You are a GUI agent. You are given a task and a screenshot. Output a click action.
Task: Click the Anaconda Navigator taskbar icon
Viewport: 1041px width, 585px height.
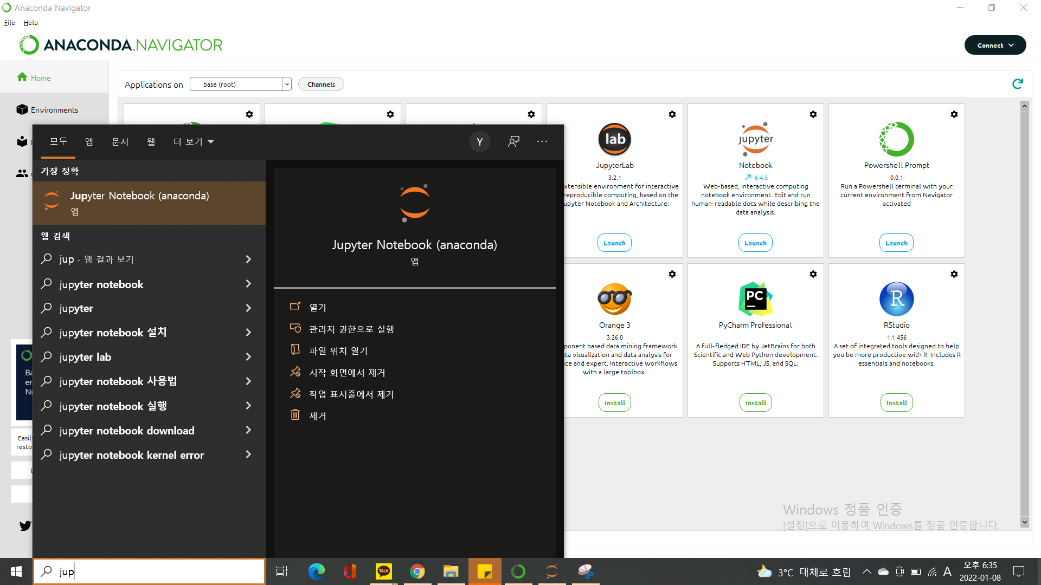coord(518,571)
